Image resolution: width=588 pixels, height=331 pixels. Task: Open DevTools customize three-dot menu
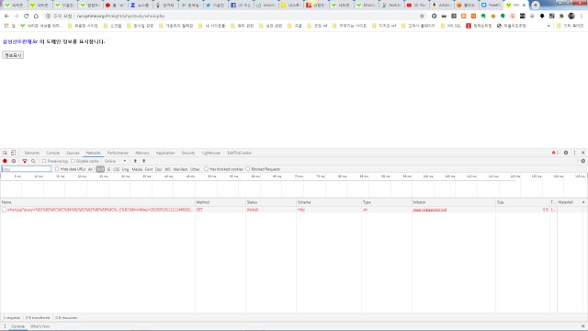(x=574, y=153)
